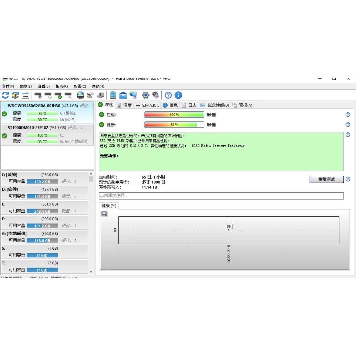Open the 报告(R) menu
Image resolution: width=356 pixels, height=356 pixels.
pos(62,86)
